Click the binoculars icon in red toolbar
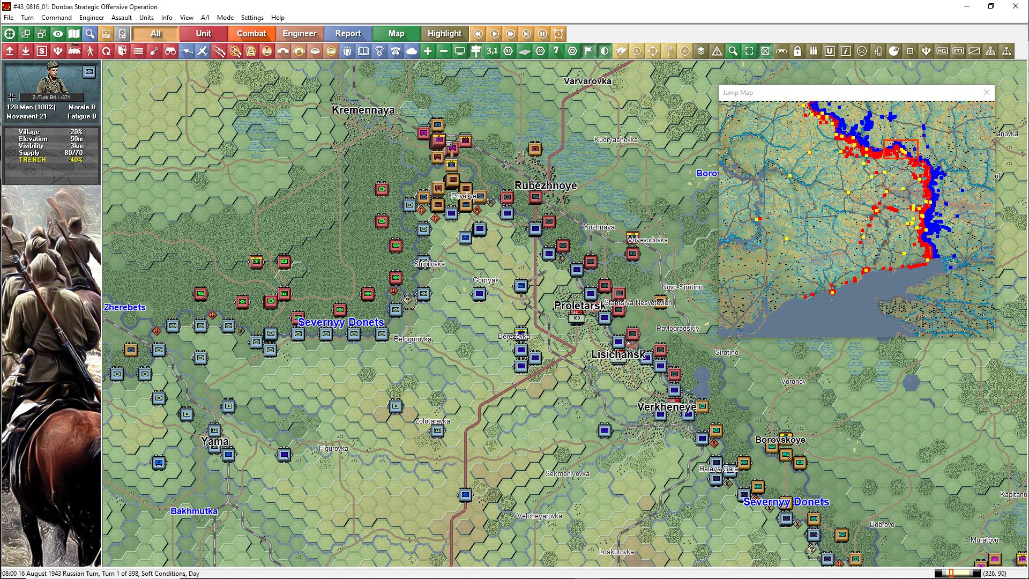The height and width of the screenshot is (579, 1029). tap(170, 51)
